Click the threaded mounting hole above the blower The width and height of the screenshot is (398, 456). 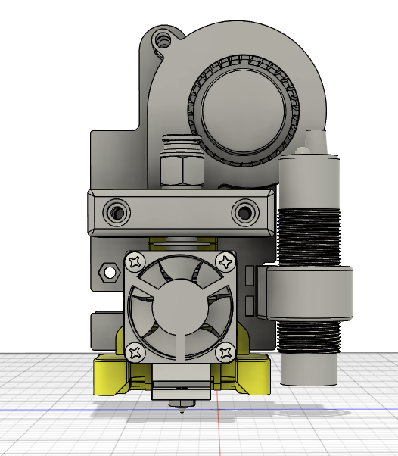(x=162, y=40)
